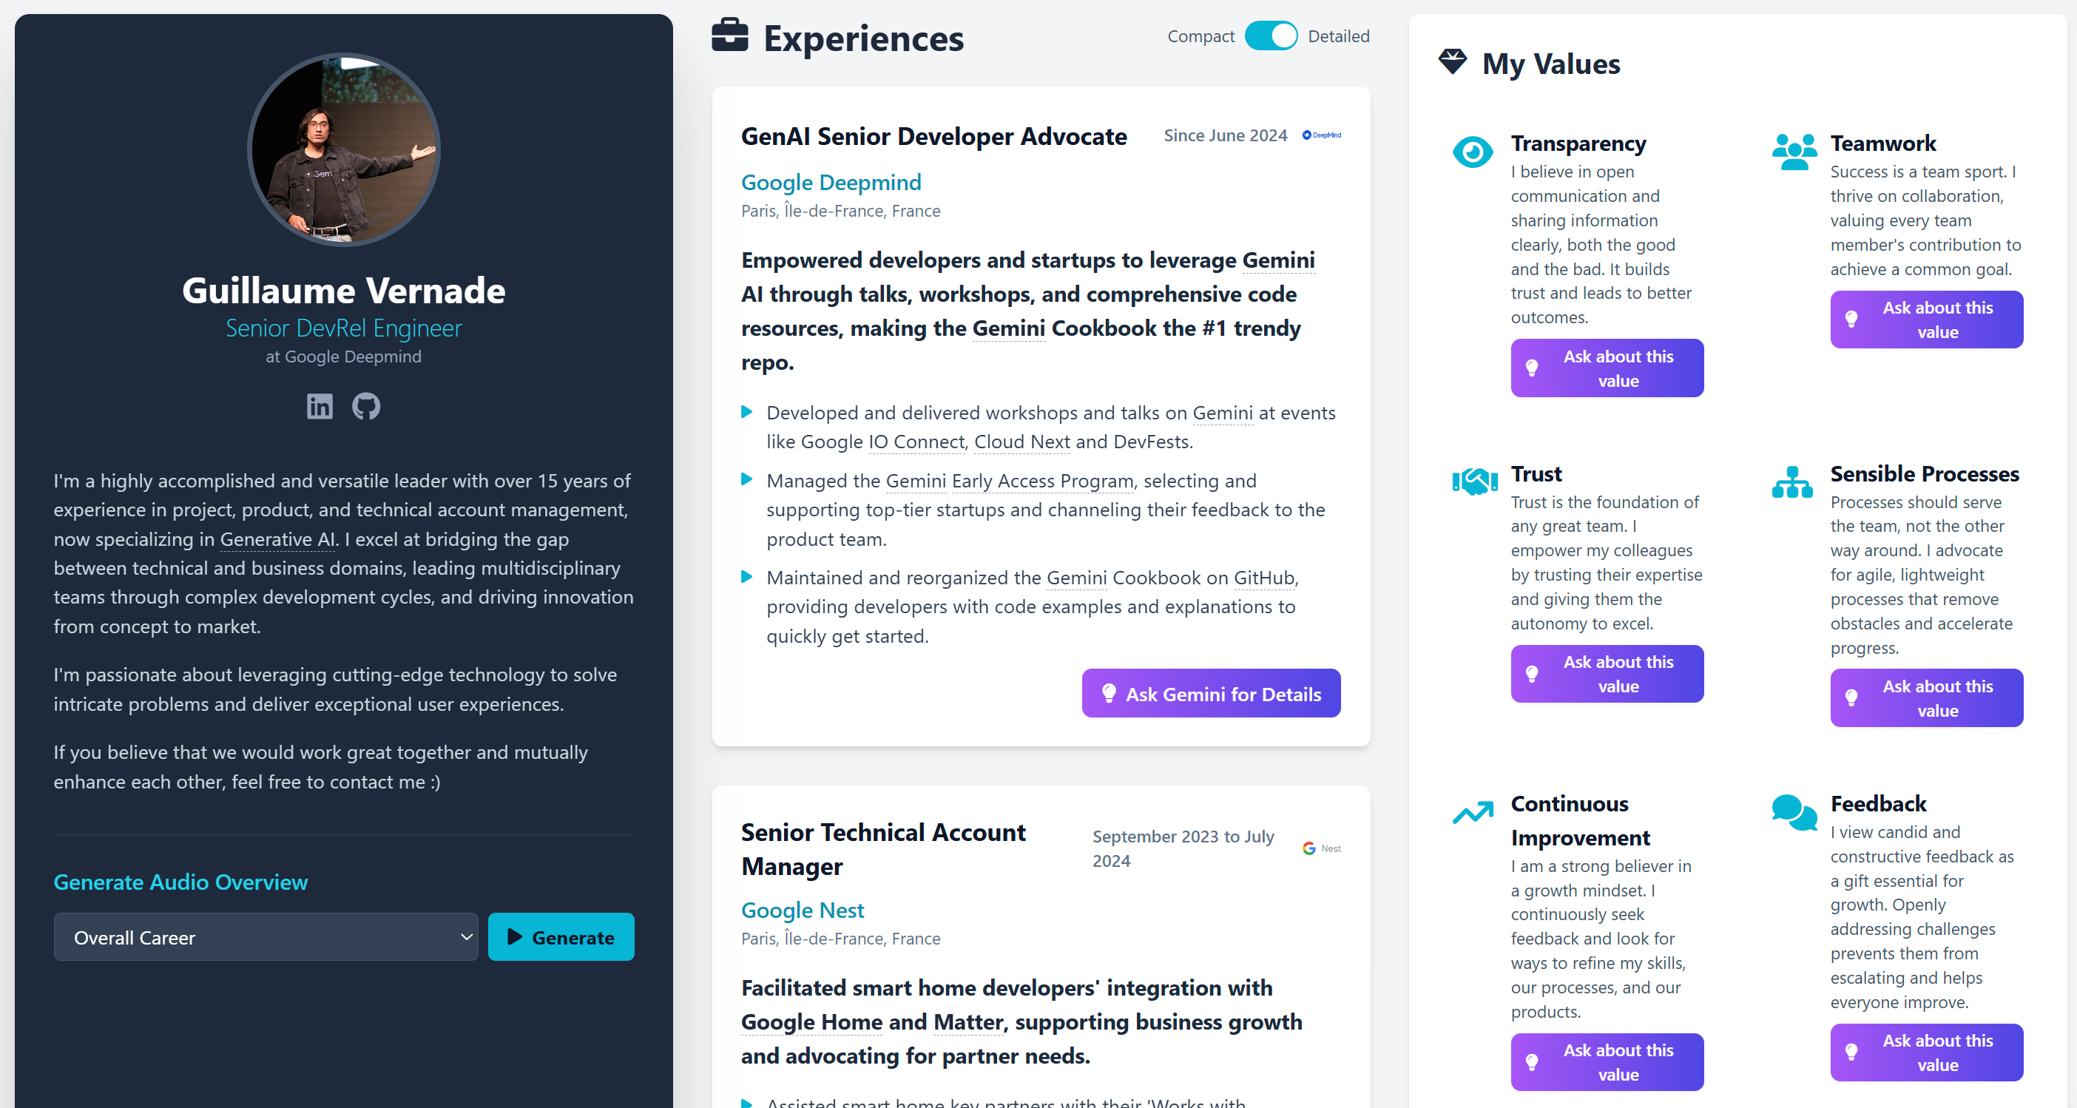Screen dimensions: 2077x1108
Task: Ask about the Teamwork value
Action: (1925, 320)
